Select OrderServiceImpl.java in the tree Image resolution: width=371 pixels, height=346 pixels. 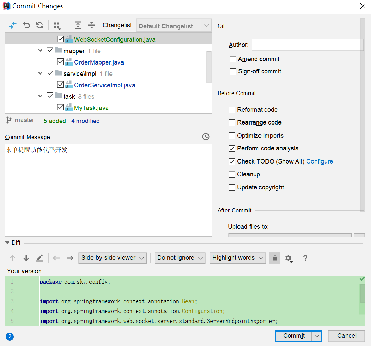pyautogui.click(x=104, y=85)
